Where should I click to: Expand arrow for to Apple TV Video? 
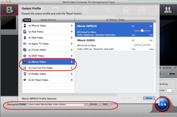point(72,44)
